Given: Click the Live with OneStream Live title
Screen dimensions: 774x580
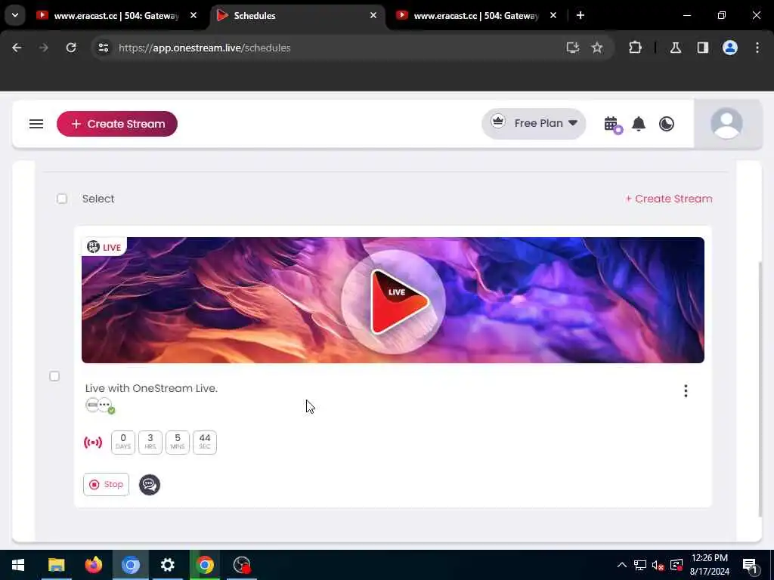Looking at the screenshot, I should point(151,388).
